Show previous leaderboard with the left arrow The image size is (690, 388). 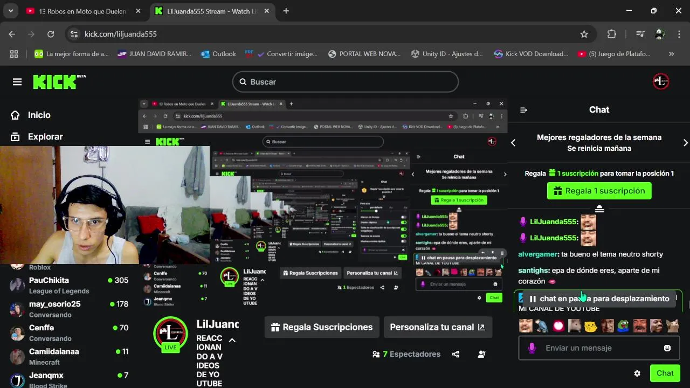tap(513, 143)
